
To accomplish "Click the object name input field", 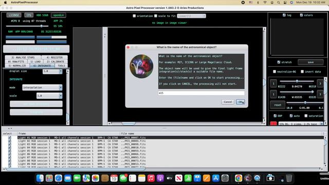I will [x=201, y=93].
